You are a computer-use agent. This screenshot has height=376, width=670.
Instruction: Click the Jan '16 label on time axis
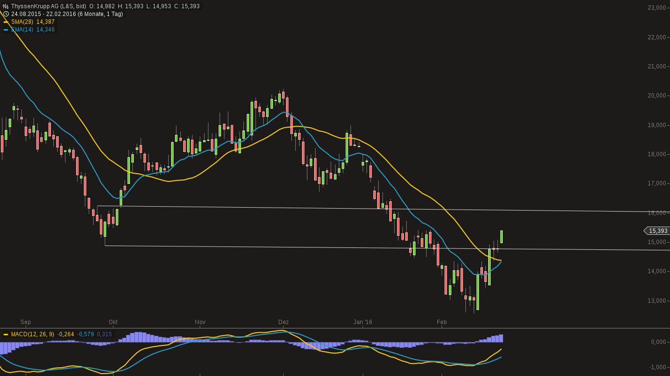(363, 322)
